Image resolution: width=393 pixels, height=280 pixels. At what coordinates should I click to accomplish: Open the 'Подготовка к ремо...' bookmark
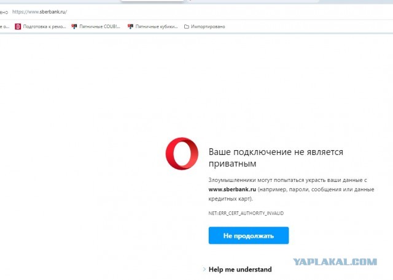[41, 26]
